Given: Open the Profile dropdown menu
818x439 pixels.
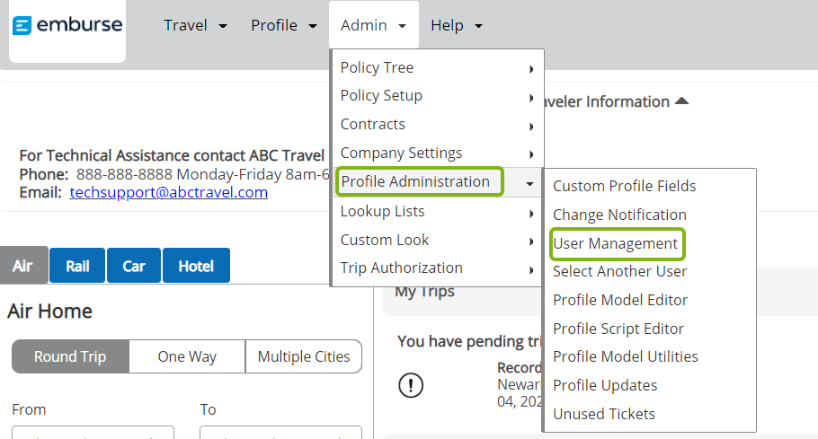Looking at the screenshot, I should (x=283, y=25).
